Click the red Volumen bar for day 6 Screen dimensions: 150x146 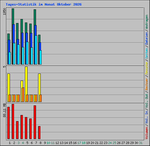[x=30, y=129]
